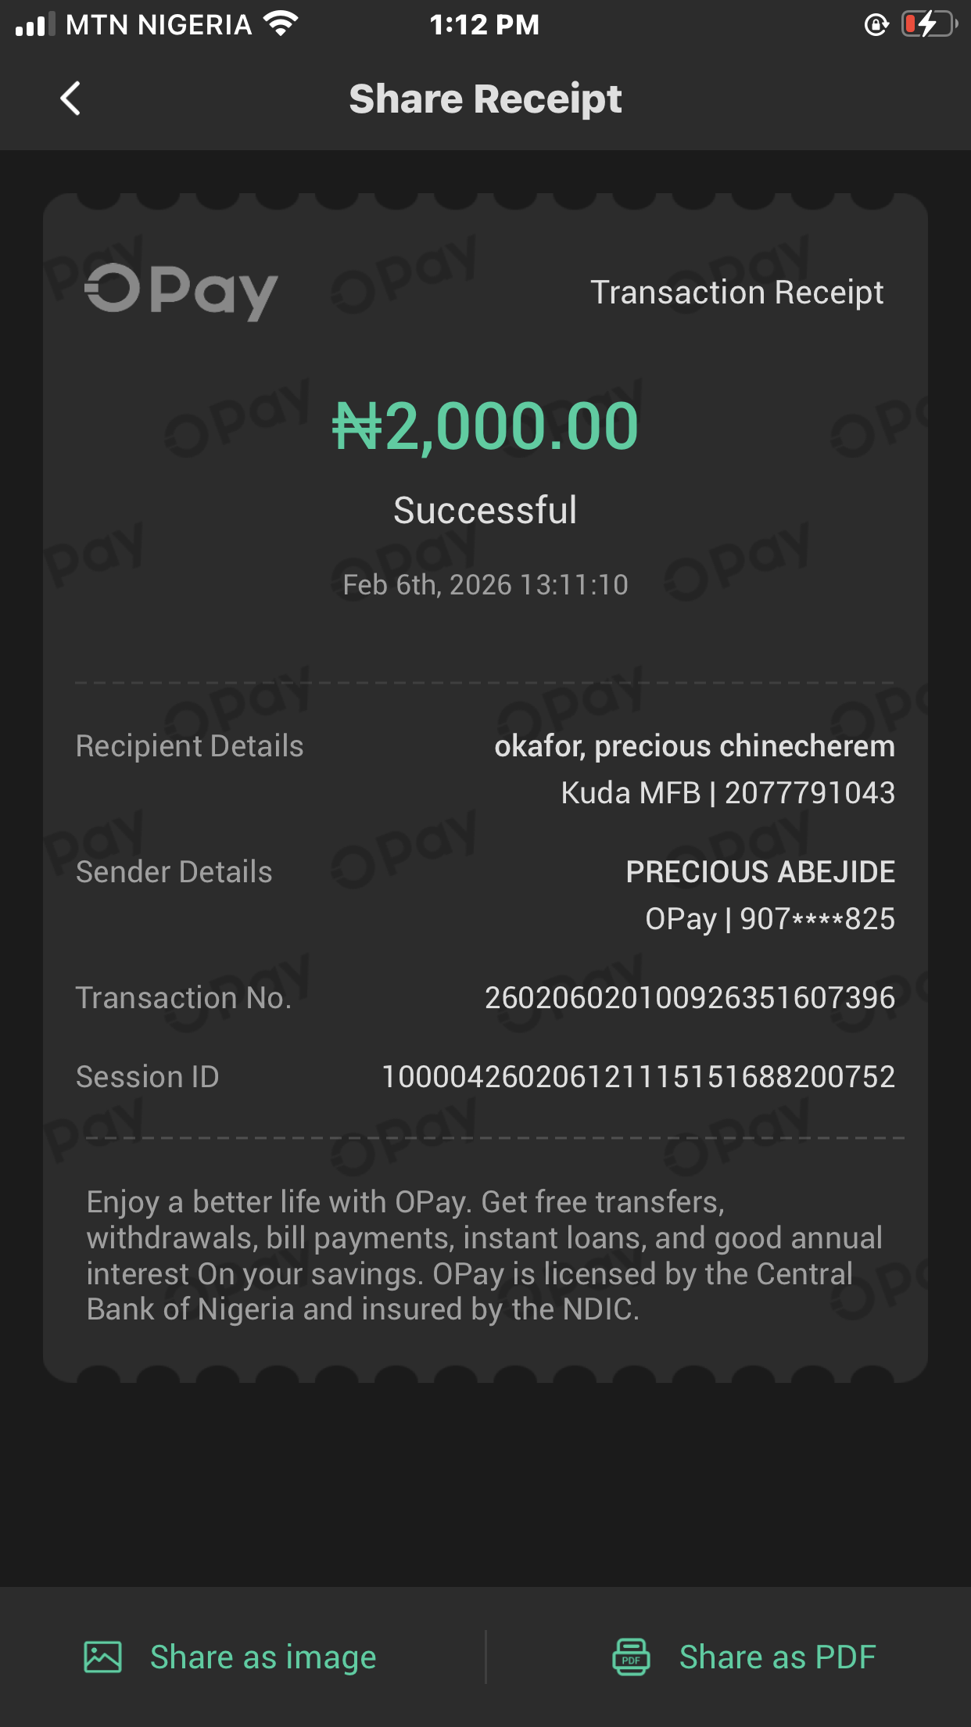Click the picture icon beside Share as image
971x1727 pixels.
(102, 1657)
